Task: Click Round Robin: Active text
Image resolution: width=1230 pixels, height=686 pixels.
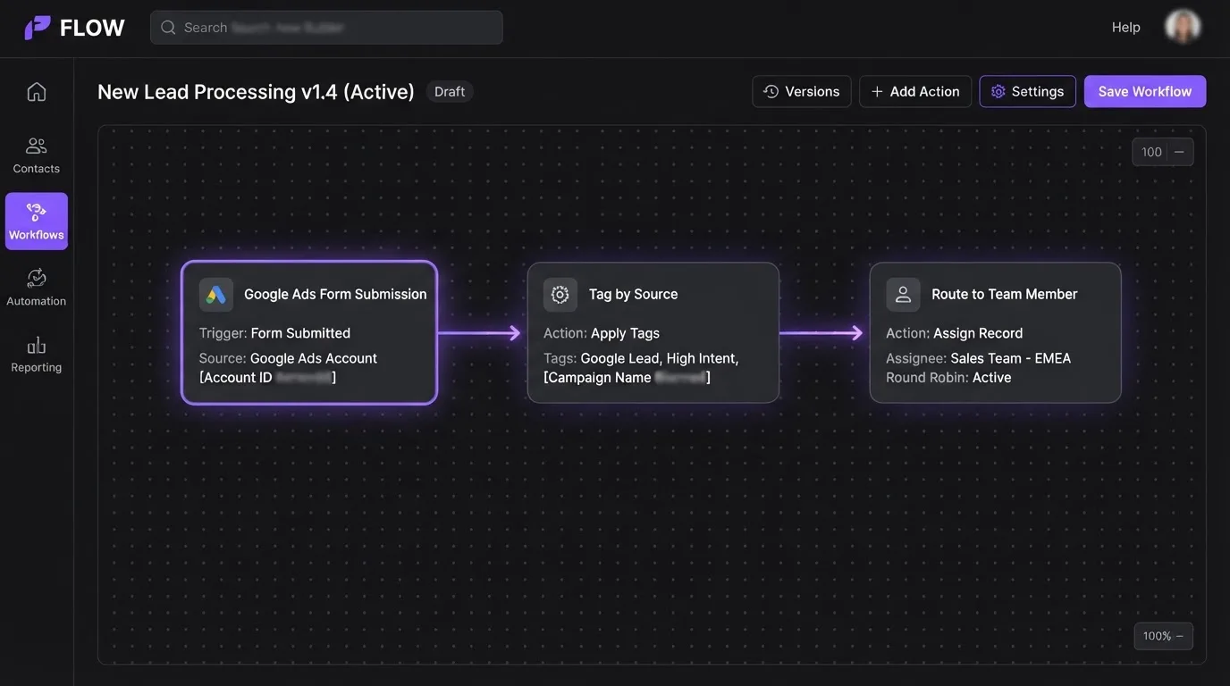Action: pyautogui.click(x=948, y=378)
